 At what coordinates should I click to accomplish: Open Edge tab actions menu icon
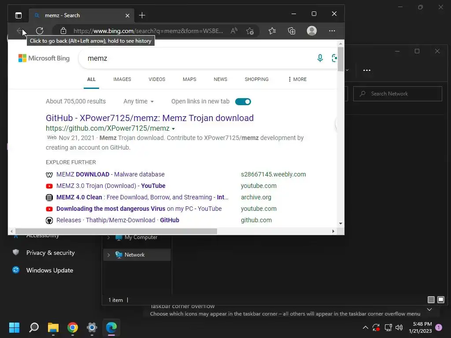click(18, 15)
